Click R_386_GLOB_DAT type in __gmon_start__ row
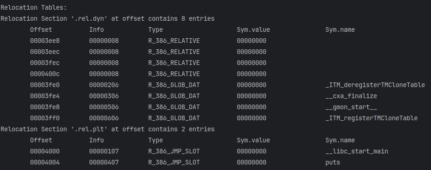 pos(174,107)
